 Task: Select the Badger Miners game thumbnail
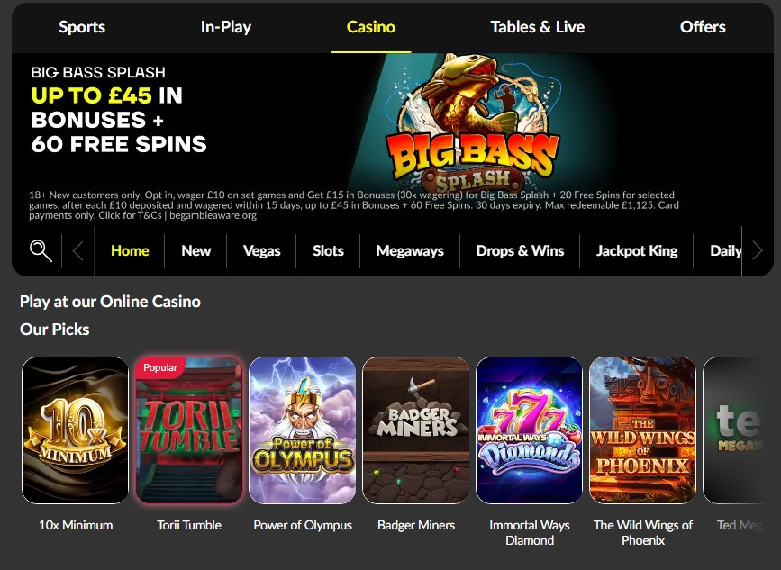(x=416, y=430)
